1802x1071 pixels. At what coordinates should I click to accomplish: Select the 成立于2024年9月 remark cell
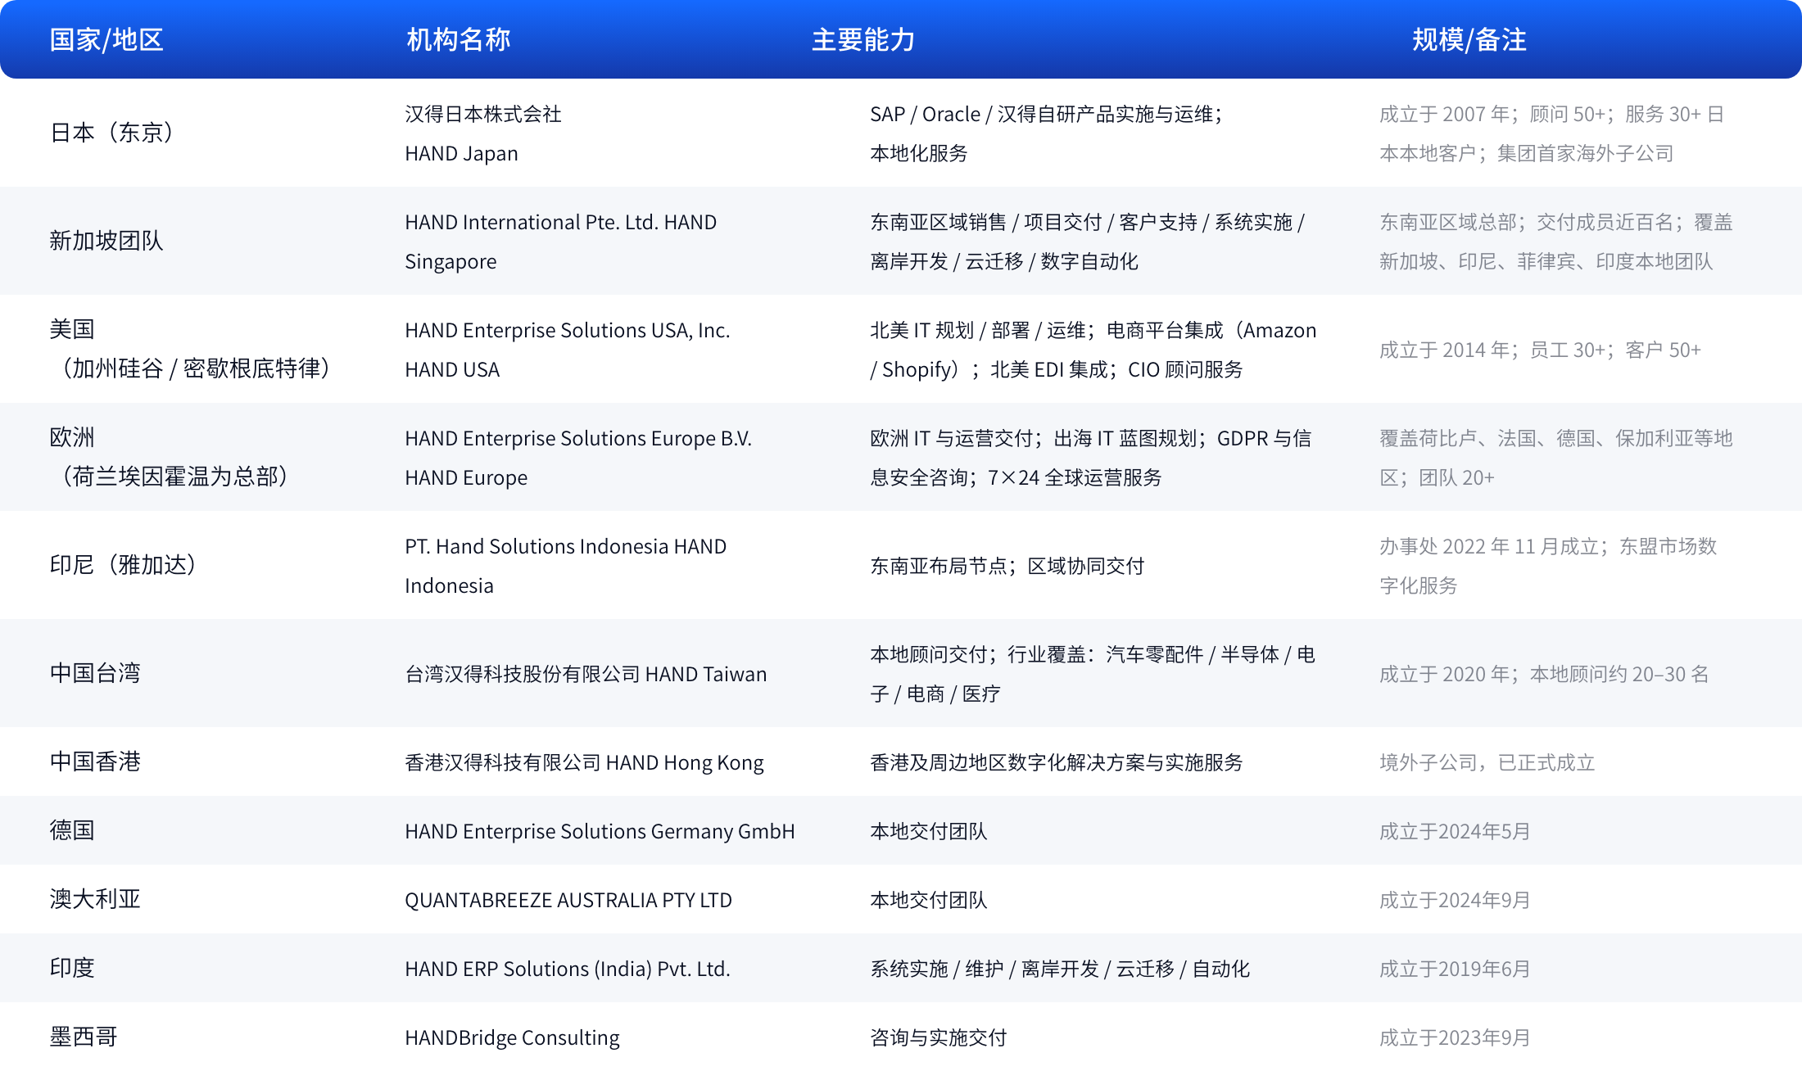(1455, 901)
